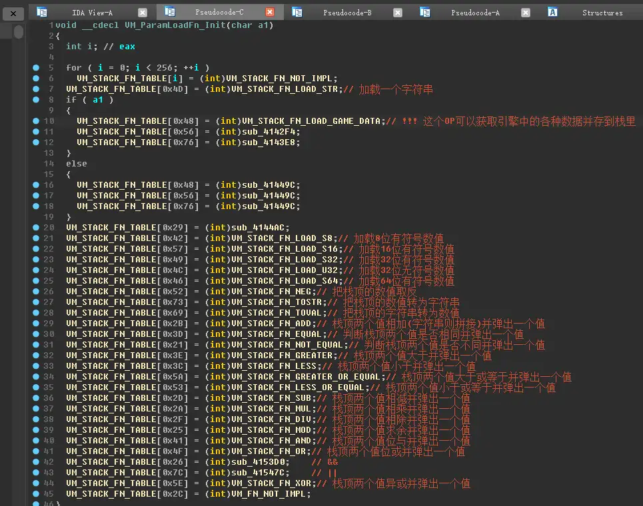The image size is (643, 506).
Task: Click the Pseudocode-A tab icon
Action: pyautogui.click(x=425, y=12)
